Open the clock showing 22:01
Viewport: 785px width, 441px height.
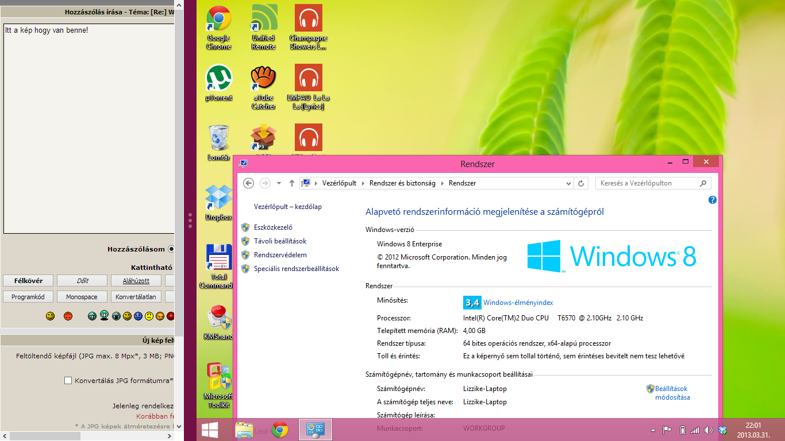[x=753, y=430]
